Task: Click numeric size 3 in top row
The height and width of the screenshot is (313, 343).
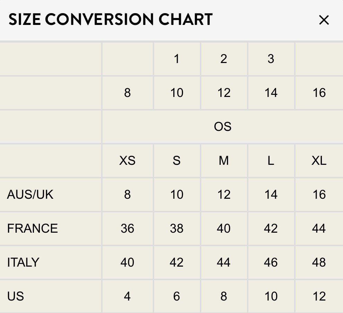Action: [x=271, y=59]
